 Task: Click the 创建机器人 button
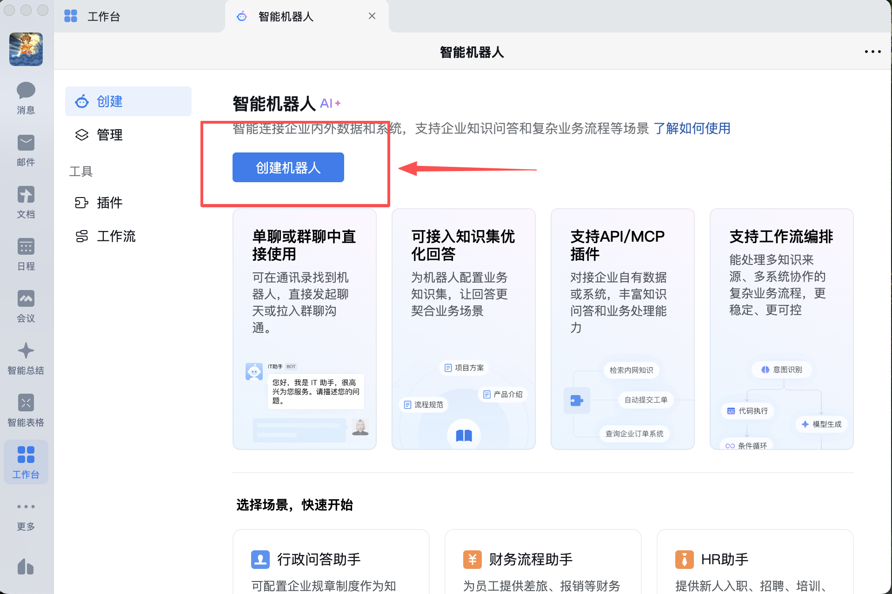click(288, 167)
